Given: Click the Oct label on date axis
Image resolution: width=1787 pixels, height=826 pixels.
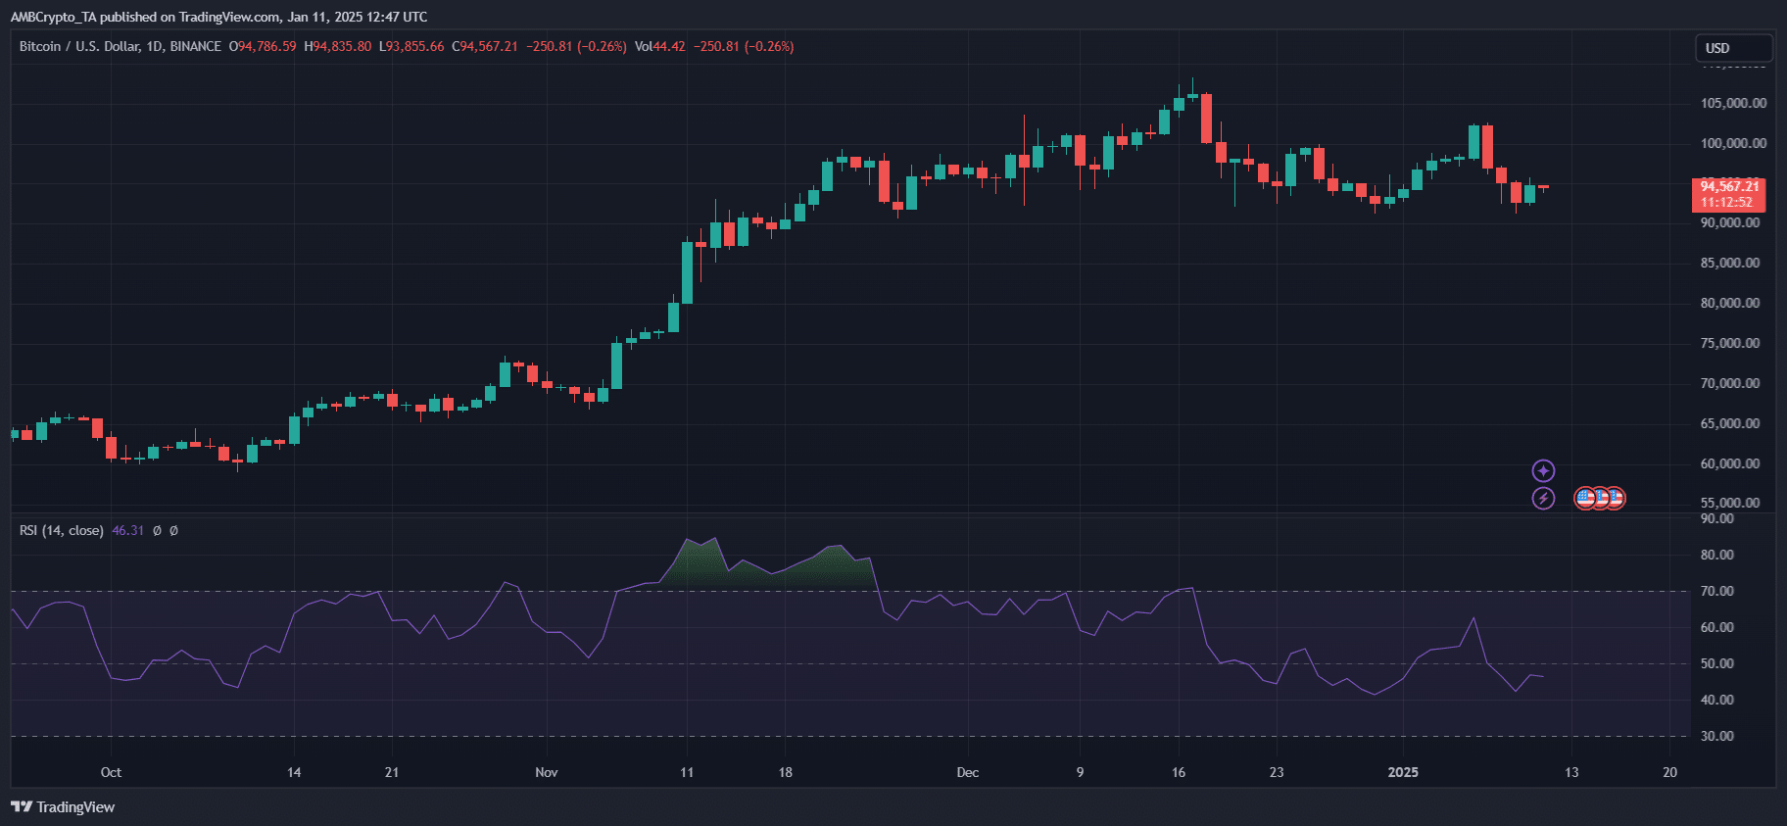Looking at the screenshot, I should [111, 772].
